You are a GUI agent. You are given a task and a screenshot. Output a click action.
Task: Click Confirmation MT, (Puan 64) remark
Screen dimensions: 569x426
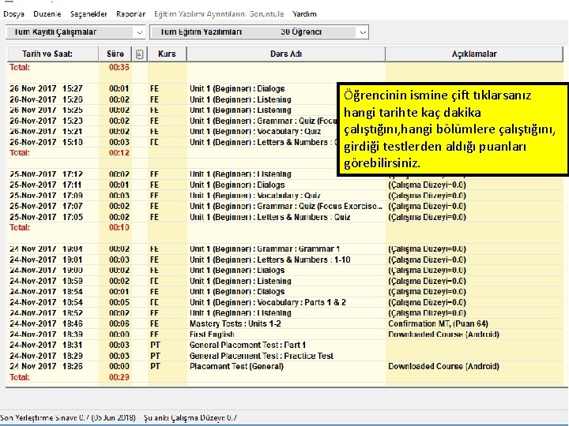pos(438,324)
